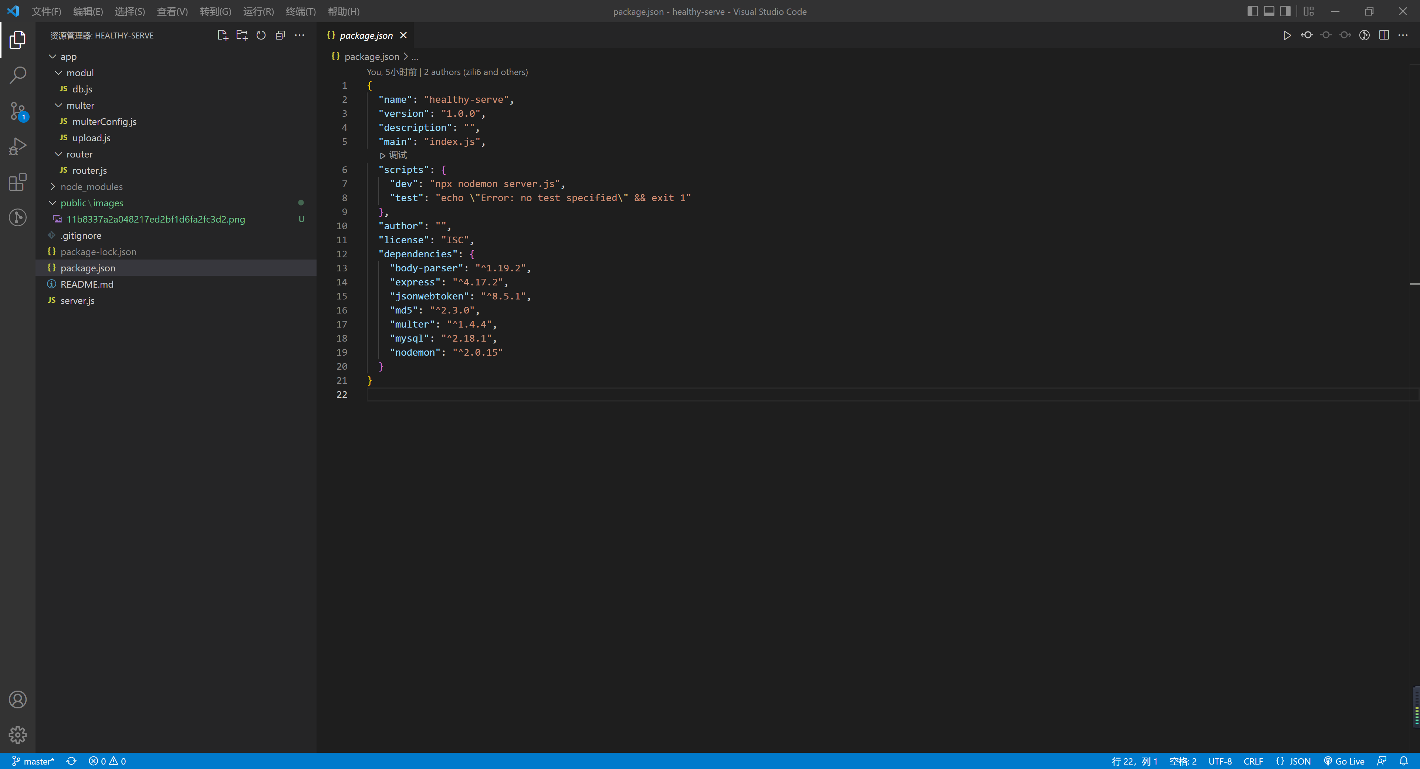Open the README.md file
Screen dimensions: 1420x769
click(86, 284)
